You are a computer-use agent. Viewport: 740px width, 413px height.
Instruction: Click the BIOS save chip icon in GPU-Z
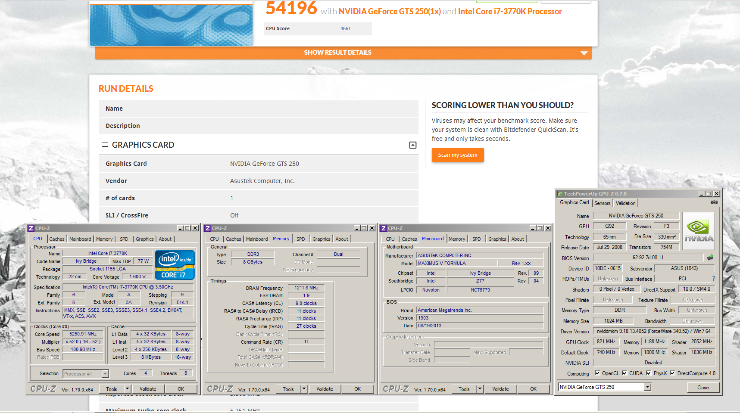[710, 258]
